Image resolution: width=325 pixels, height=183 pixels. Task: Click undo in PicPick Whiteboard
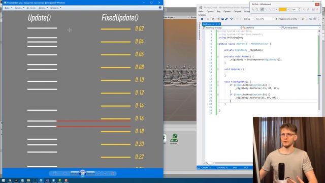pos(304,9)
